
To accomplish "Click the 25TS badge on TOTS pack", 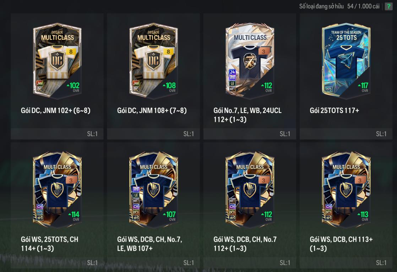I will click(328, 89).
